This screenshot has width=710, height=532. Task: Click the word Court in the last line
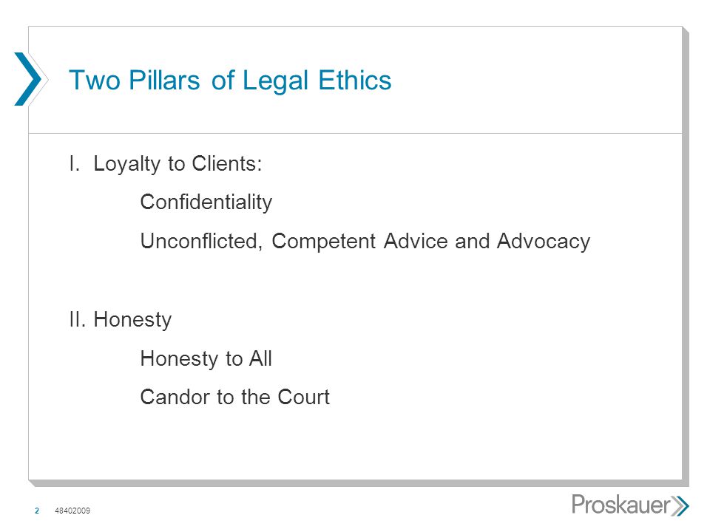tap(303, 398)
